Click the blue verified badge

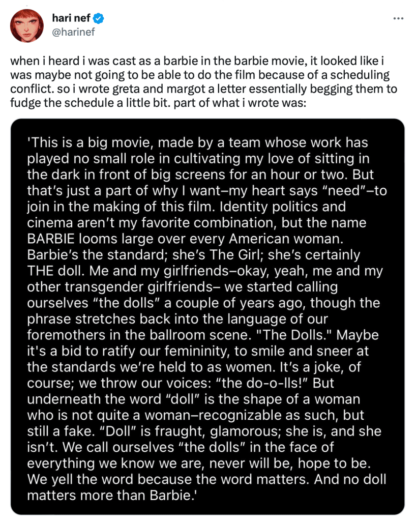tap(99, 19)
